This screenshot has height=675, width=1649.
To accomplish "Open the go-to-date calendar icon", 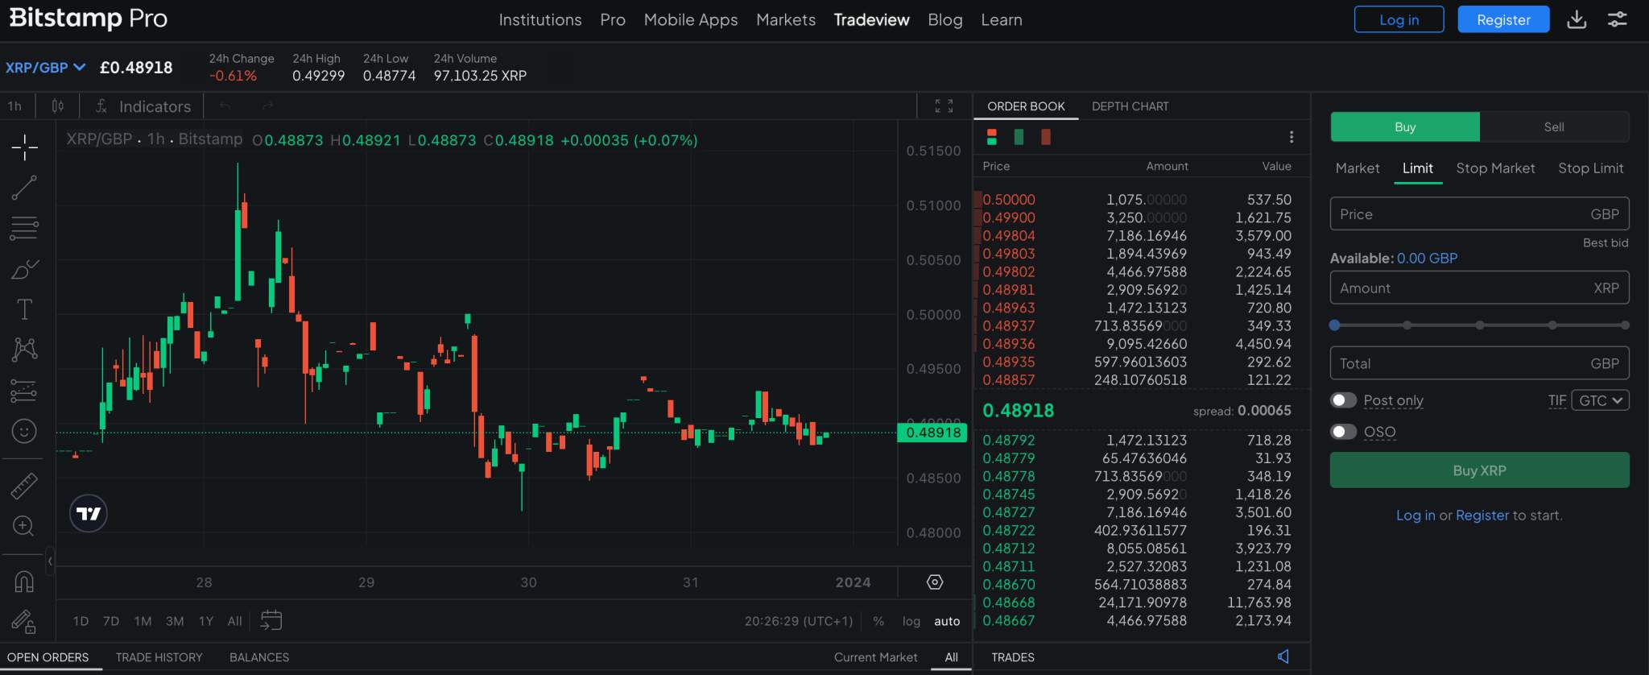I will [x=271, y=620].
